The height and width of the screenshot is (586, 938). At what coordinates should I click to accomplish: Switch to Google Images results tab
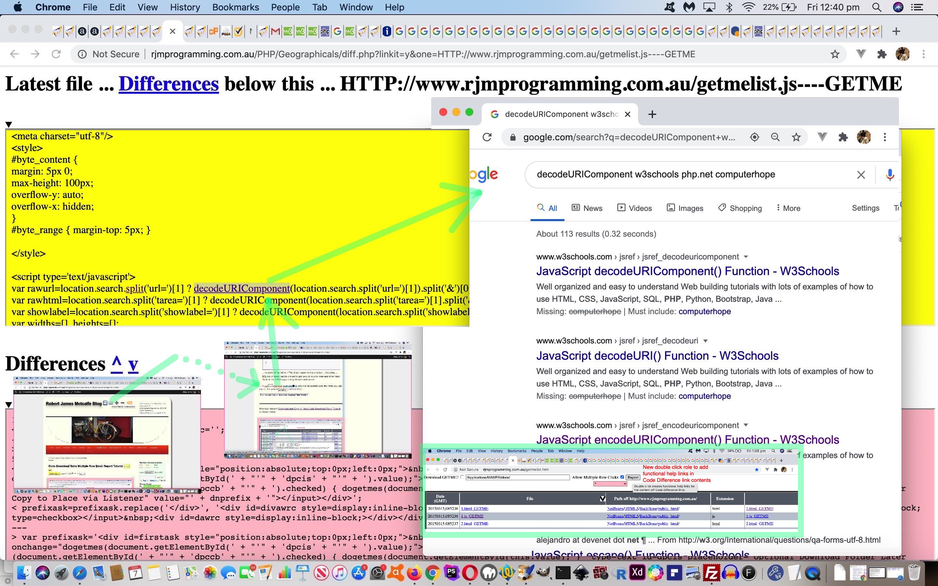point(685,208)
